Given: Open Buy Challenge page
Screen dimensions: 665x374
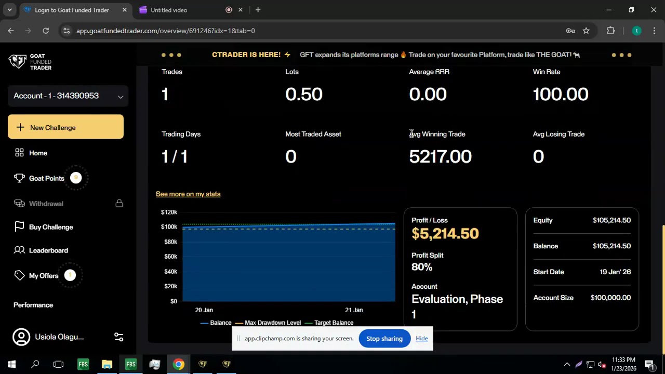Looking at the screenshot, I should click(x=51, y=227).
